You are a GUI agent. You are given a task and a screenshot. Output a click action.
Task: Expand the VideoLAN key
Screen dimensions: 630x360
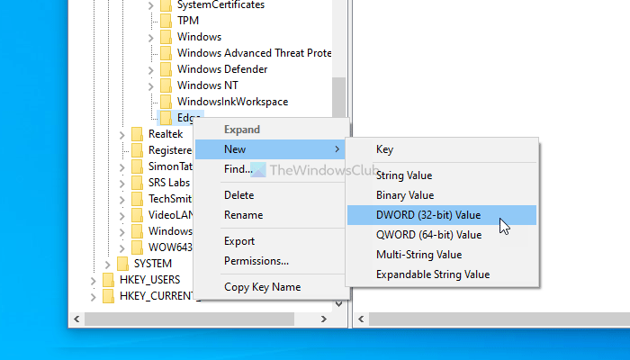click(122, 216)
